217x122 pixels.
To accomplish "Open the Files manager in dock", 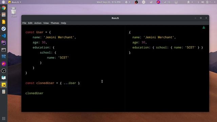I will pyautogui.click(x=4, y=15).
